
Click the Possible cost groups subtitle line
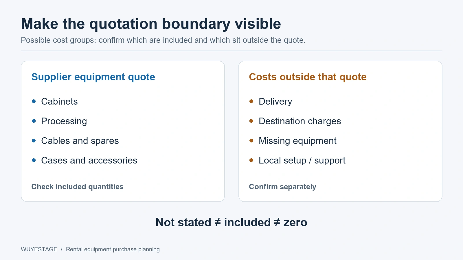[x=163, y=40]
